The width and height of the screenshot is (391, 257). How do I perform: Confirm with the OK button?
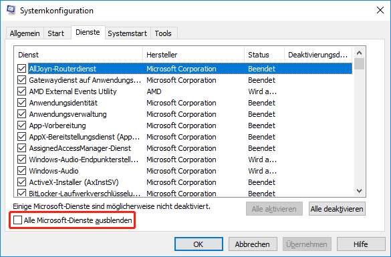coord(199,244)
